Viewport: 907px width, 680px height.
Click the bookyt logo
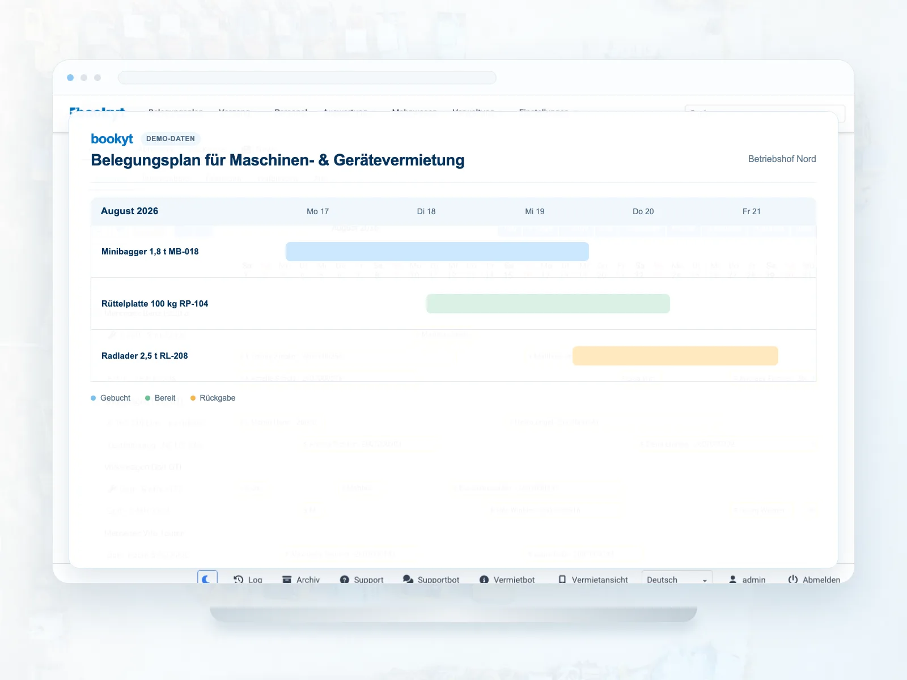coord(112,139)
